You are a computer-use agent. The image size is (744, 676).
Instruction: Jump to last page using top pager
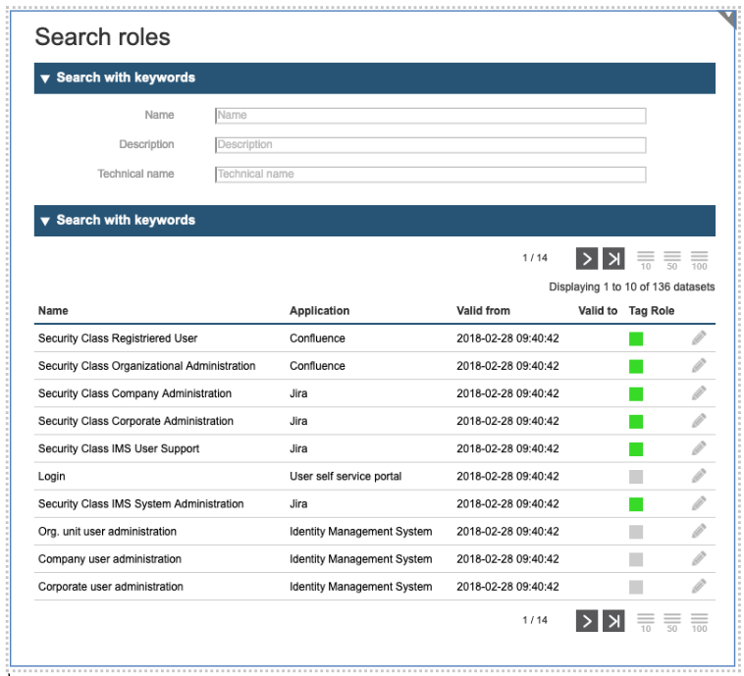[613, 259]
